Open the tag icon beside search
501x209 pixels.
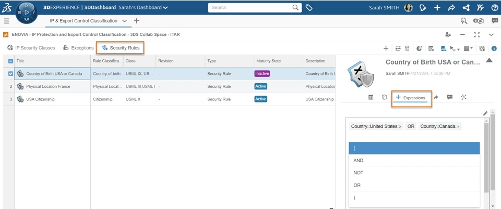[309, 8]
